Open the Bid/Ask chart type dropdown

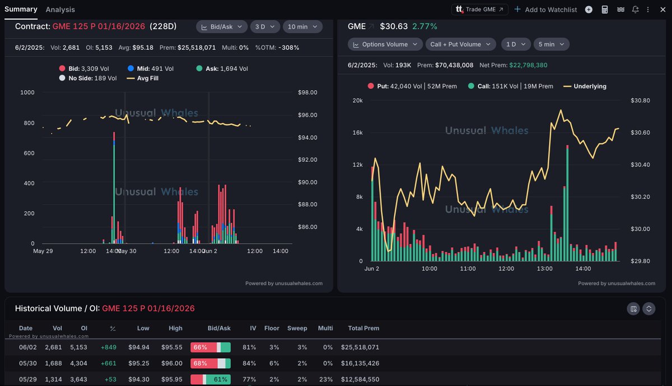[222, 26]
